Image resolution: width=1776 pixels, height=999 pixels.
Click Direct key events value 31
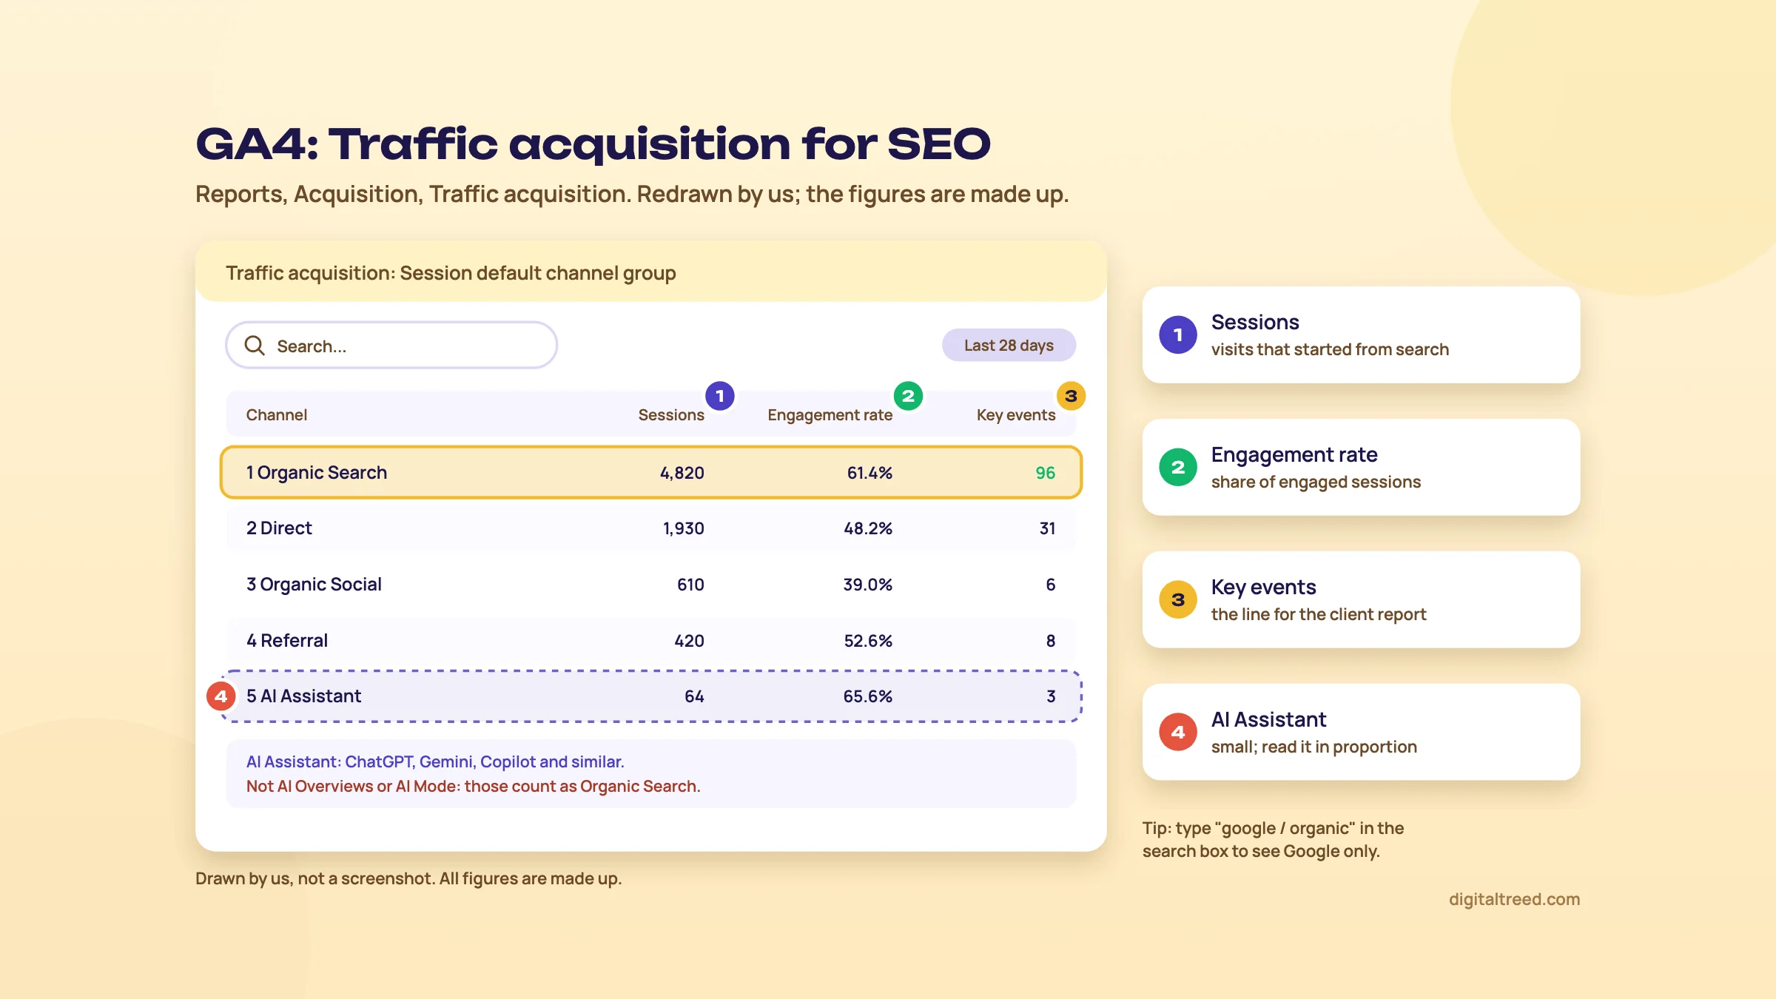tap(1047, 528)
